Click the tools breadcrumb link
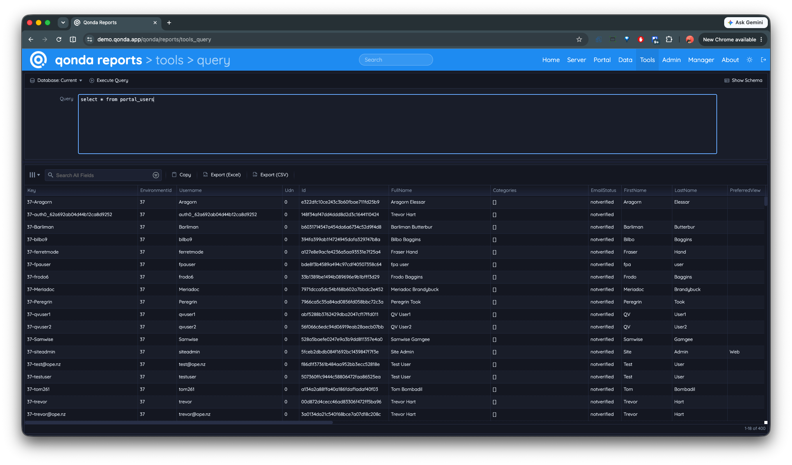792x465 pixels. 170,60
